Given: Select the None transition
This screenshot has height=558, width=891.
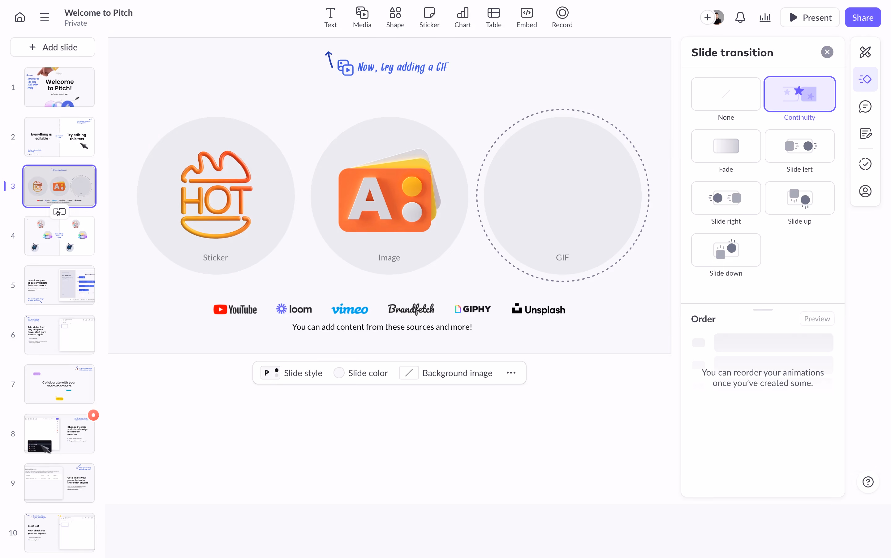Looking at the screenshot, I should click(x=726, y=94).
